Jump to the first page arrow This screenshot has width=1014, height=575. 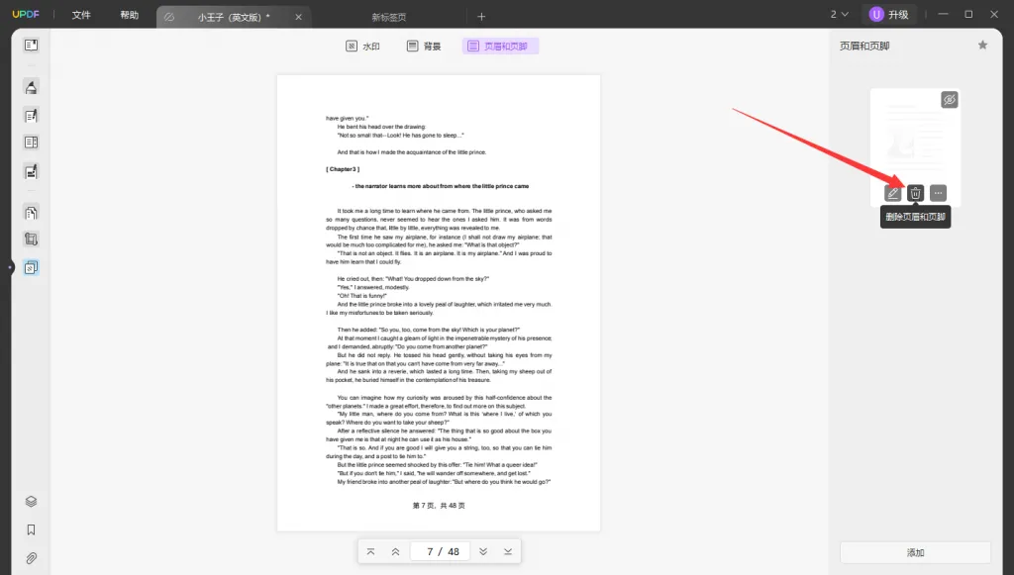point(370,551)
